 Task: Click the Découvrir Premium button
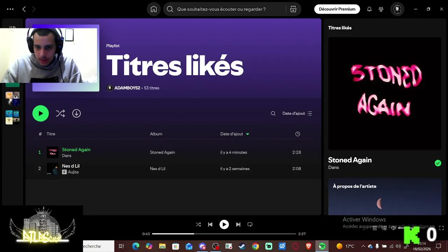click(x=337, y=9)
